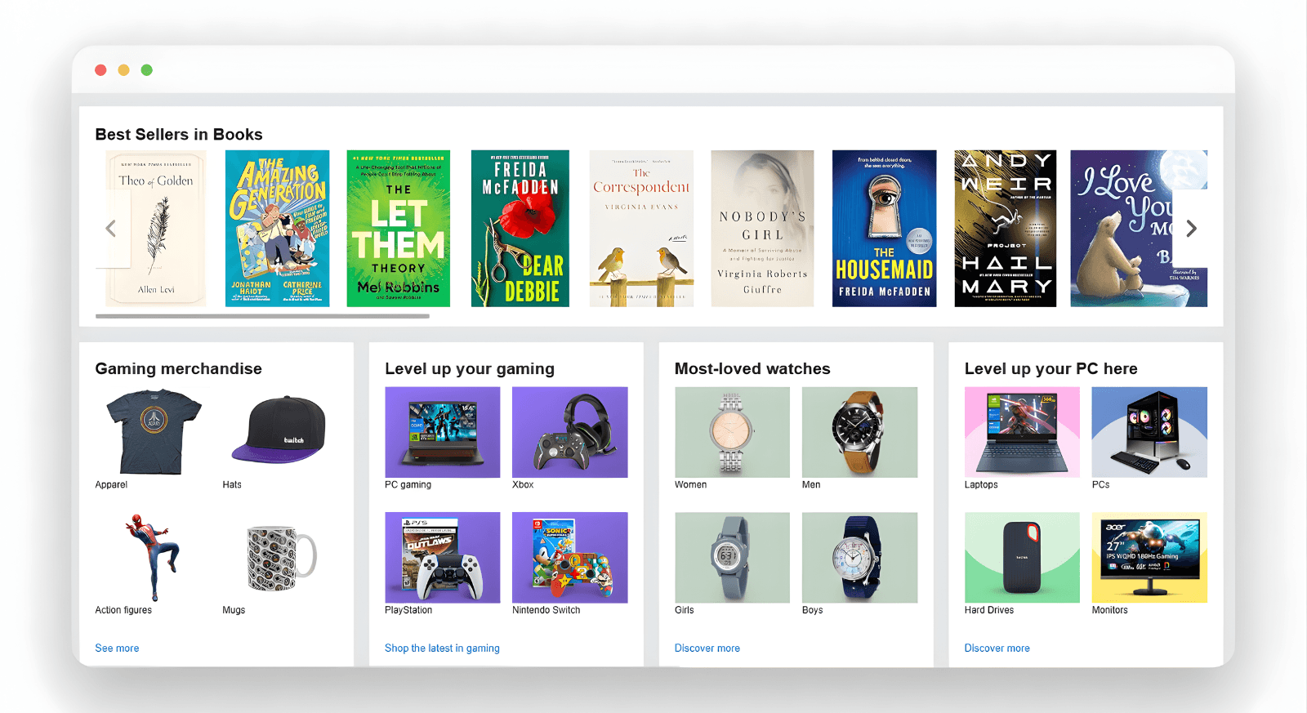Viewport: 1307px width, 713px height.
Task: Select the Project Hail Mary book cover
Action: [x=1005, y=229]
